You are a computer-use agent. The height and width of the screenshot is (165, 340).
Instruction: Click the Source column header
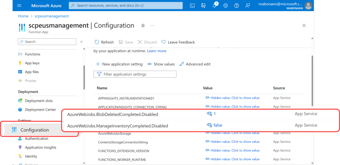point(279,88)
